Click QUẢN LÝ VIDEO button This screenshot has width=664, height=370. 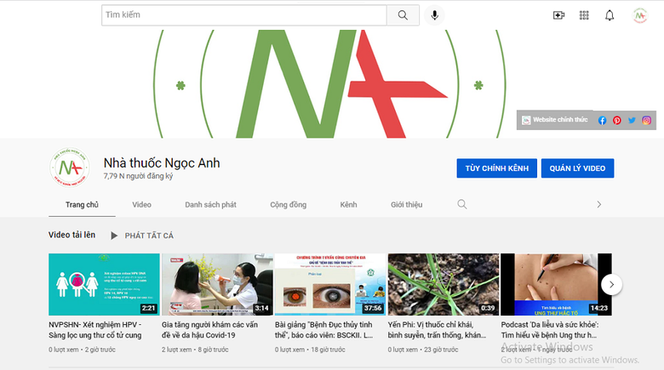point(577,168)
